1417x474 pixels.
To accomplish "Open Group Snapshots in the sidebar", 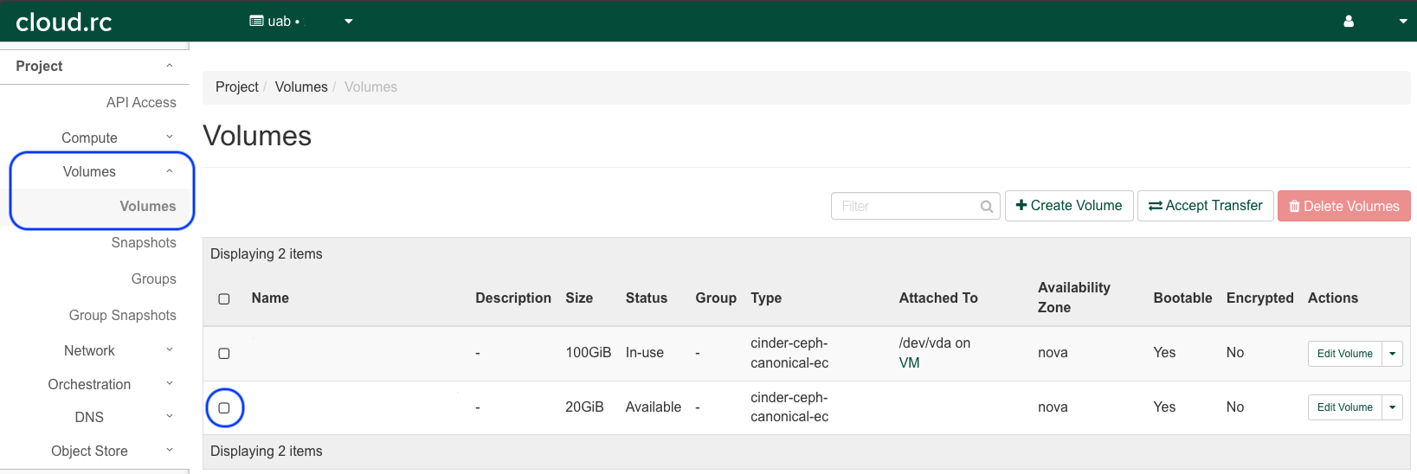I will tap(123, 316).
